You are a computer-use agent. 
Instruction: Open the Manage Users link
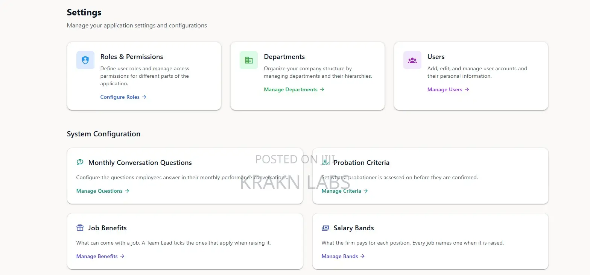(x=449, y=89)
